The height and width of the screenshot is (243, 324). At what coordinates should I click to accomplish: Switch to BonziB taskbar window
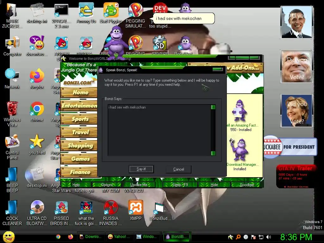click(177, 237)
